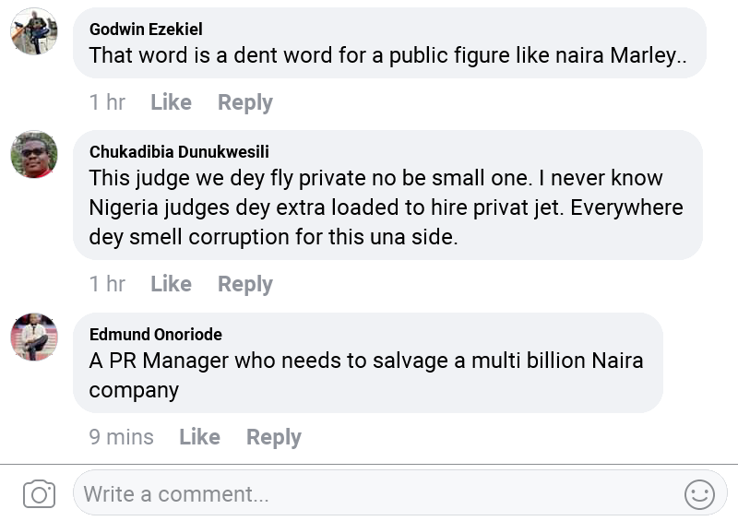Screen dimensions: 738x521
Task: Like Chukadibia Dunukwesili's comment
Action: 171,284
